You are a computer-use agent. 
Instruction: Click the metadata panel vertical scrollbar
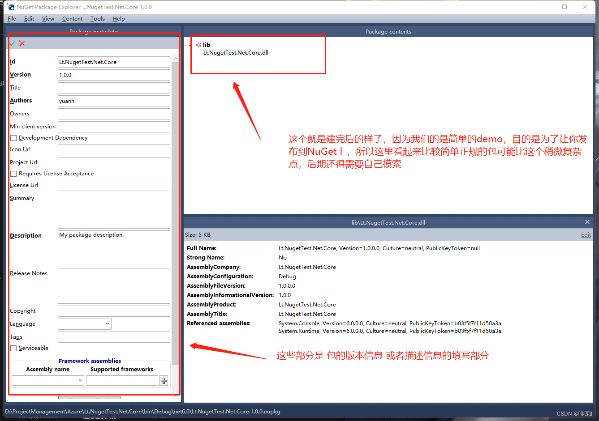175,215
